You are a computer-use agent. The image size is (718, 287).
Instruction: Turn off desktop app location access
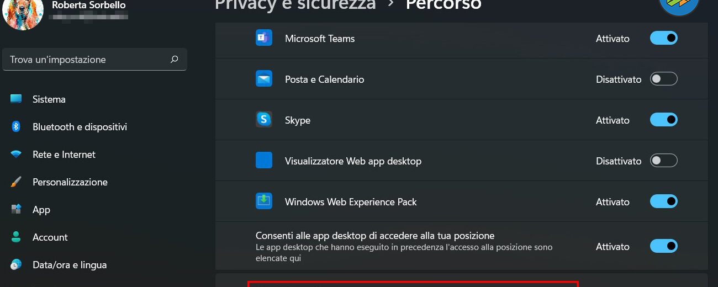663,246
